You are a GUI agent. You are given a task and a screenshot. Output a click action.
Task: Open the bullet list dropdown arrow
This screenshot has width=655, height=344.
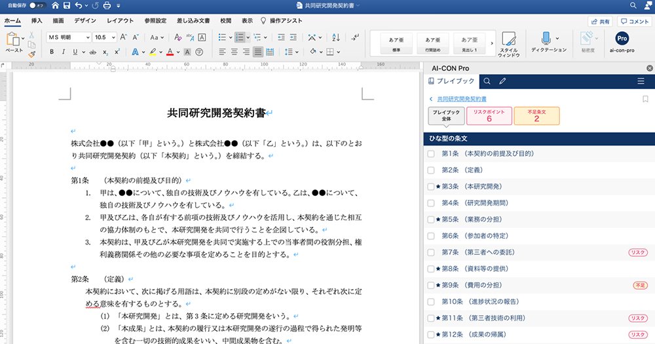pos(230,37)
